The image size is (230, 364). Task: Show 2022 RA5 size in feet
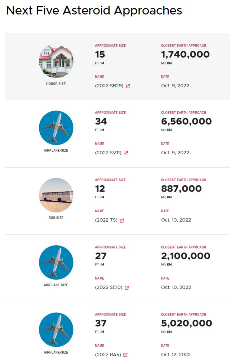[x=97, y=332]
